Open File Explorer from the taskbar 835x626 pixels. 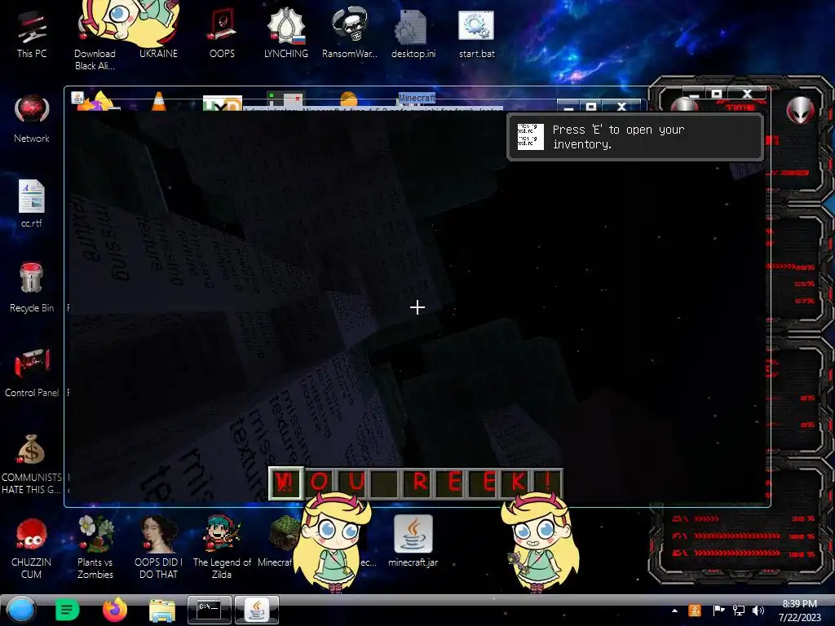pos(162,611)
